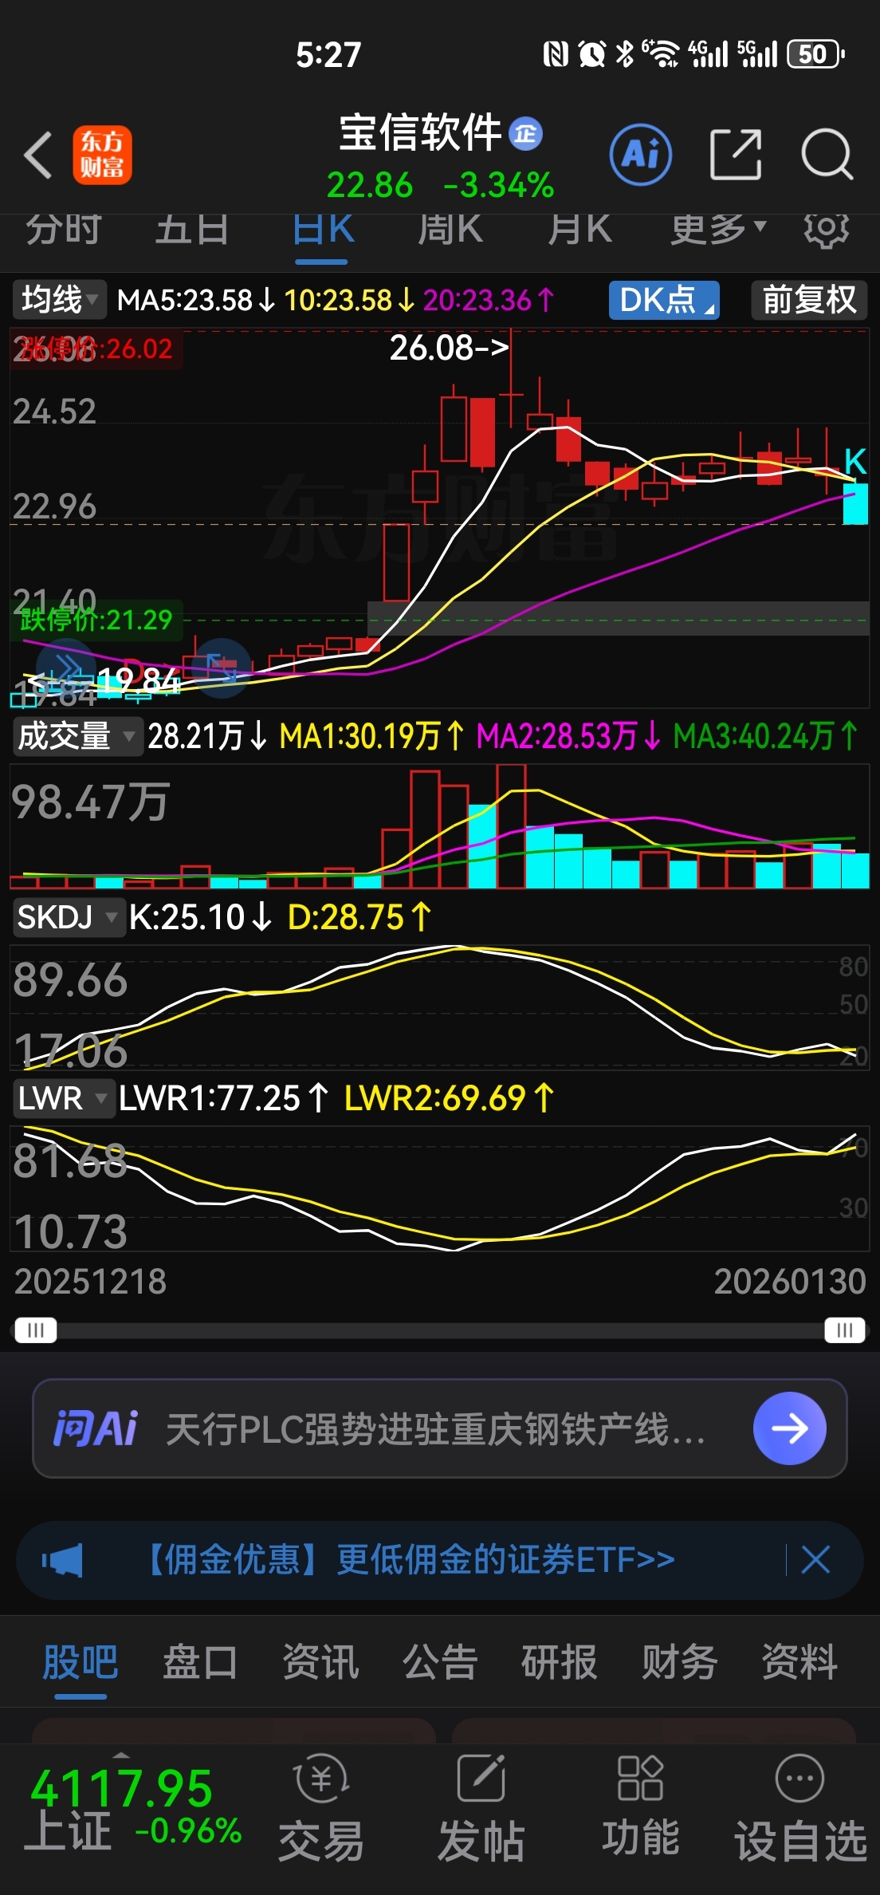The height and width of the screenshot is (1895, 880).
Task: Open the 资讯 tab
Action: pos(320,1662)
